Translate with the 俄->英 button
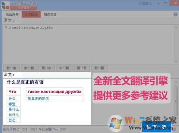The height and width of the screenshot is (133, 179). pyautogui.click(x=100, y=68)
